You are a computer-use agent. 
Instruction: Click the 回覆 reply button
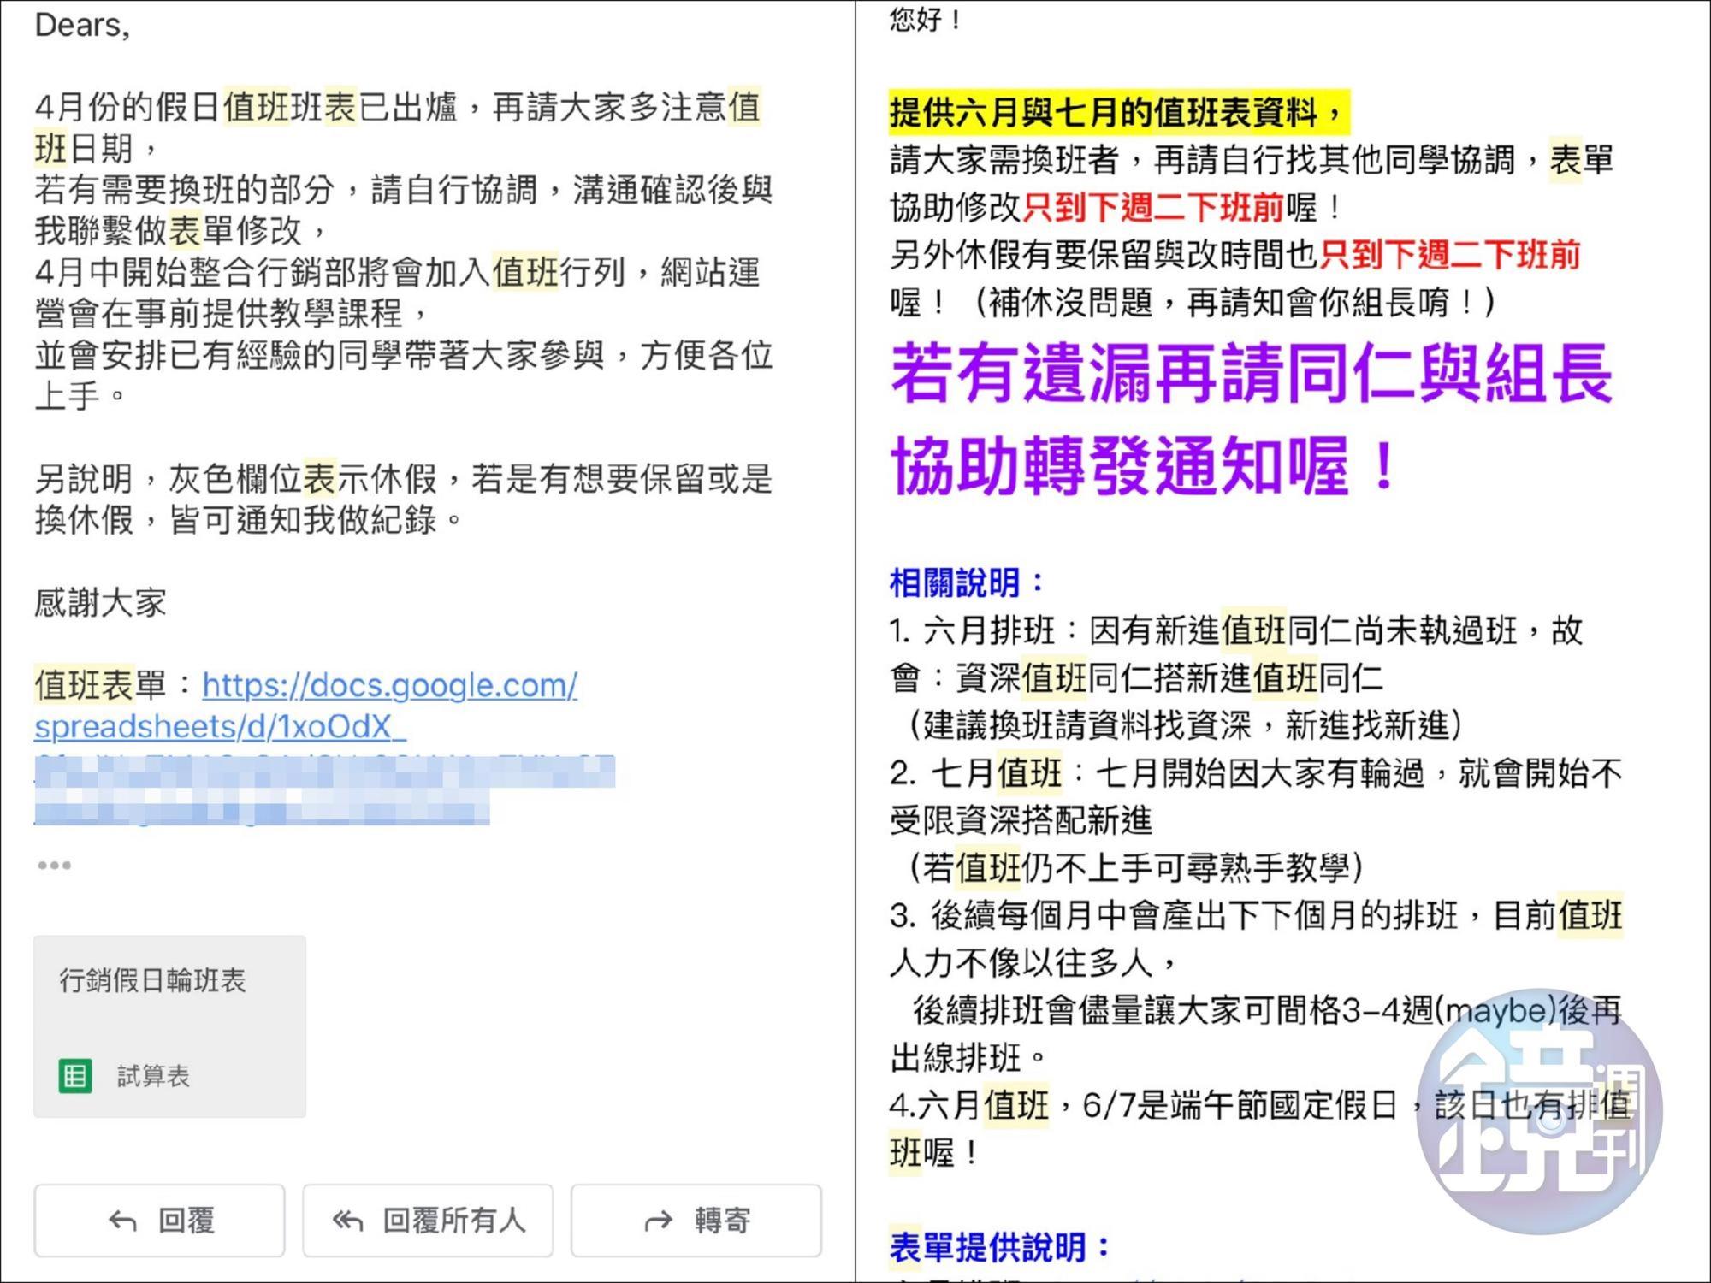click(x=159, y=1221)
